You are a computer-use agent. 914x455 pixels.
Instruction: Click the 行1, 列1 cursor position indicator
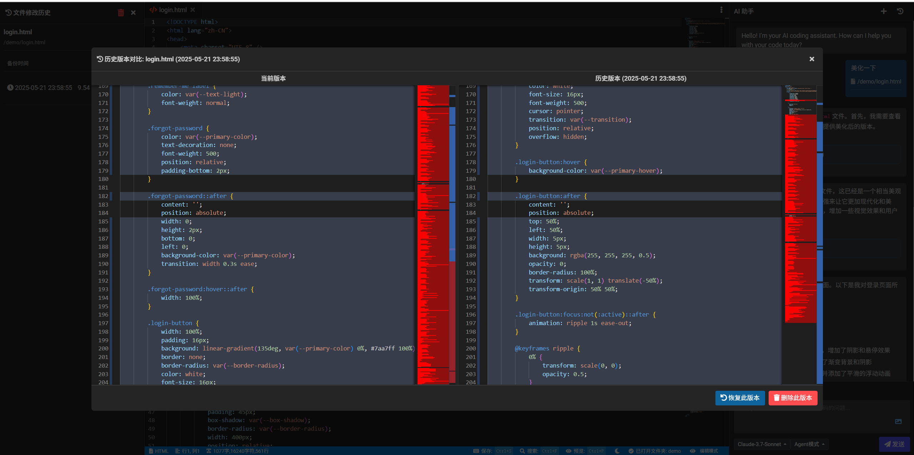188,451
